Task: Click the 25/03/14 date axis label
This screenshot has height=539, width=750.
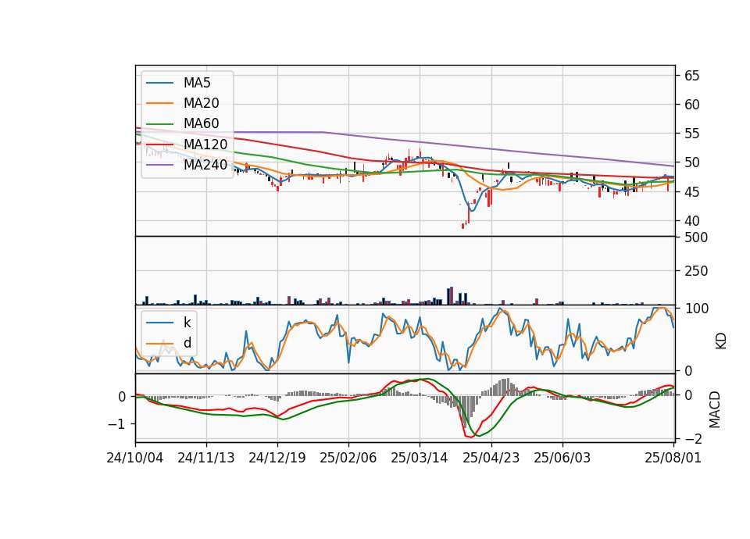Action: click(x=420, y=458)
